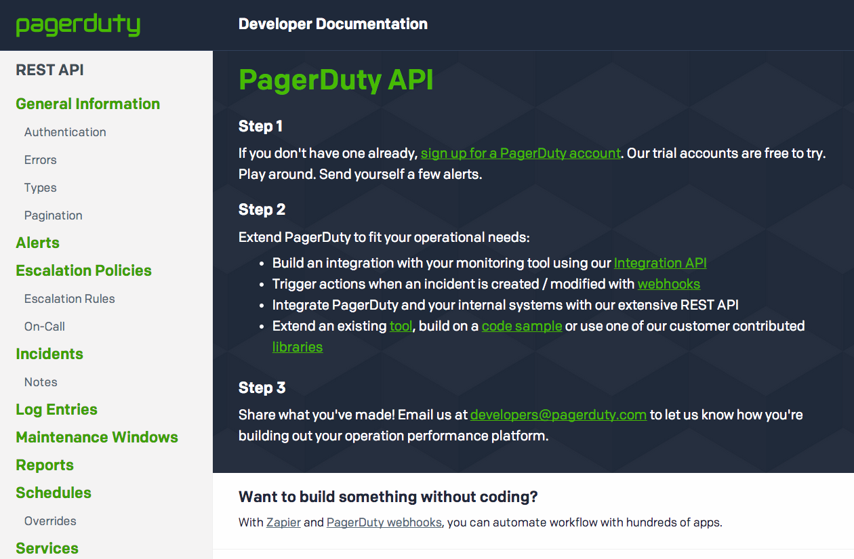This screenshot has width=854, height=559.
Task: Open the Zapier link
Action: pos(283,522)
